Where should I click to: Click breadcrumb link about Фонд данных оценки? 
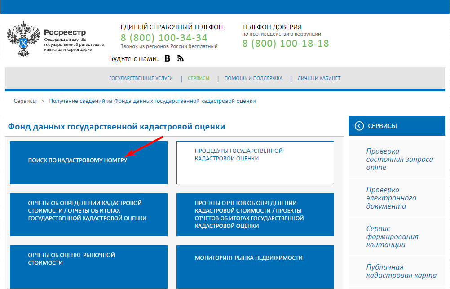tap(153, 101)
